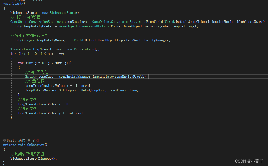268x166 pixels.
Task: Click the comment '对于Cube的设置'
Action: click(25, 17)
